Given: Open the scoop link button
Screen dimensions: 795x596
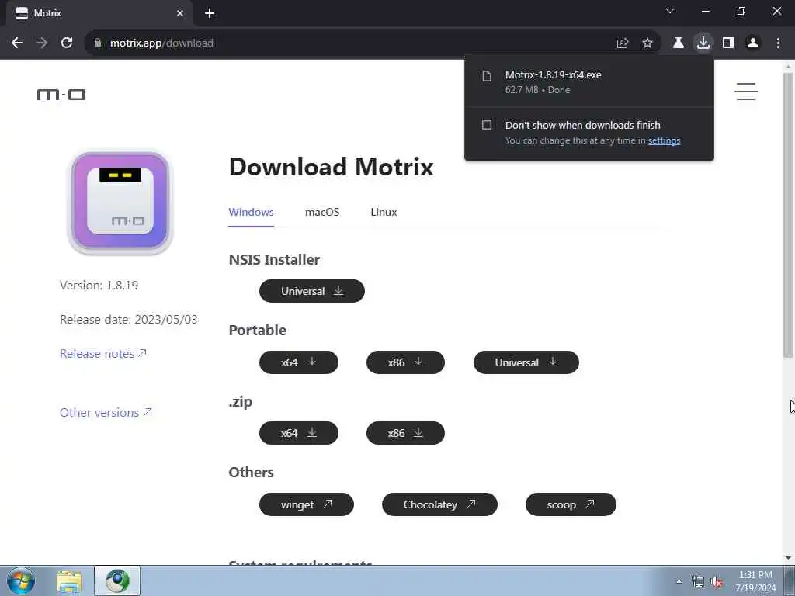Looking at the screenshot, I should point(571,504).
